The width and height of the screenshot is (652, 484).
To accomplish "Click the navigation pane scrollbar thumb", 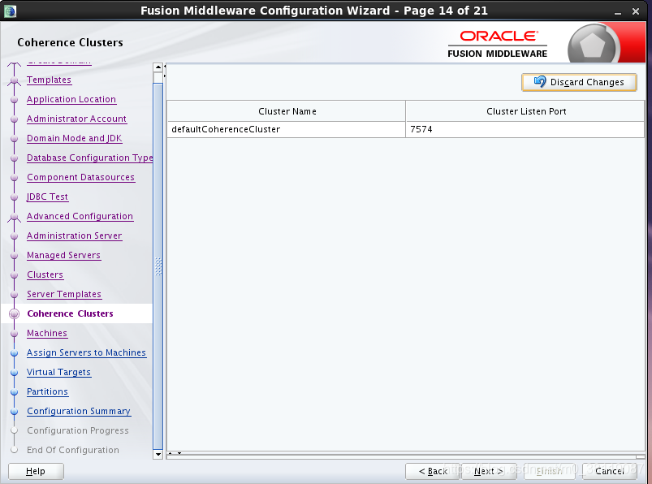I will (158, 266).
